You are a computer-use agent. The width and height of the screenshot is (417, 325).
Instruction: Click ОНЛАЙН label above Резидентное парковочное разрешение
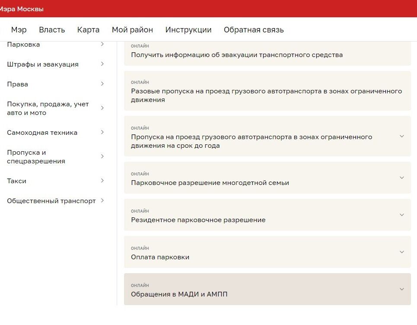(x=140, y=211)
